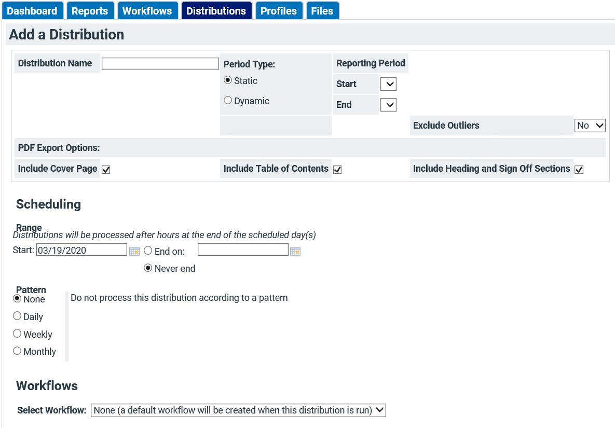Viewport: 615px width, 428px height.
Task: Open the calendar picker beside End on field
Action: [x=295, y=251]
